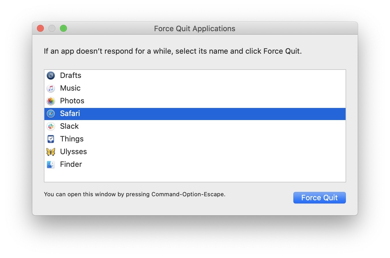Choose Ulysses from the list
Screen dimensions: 390x258
click(x=74, y=152)
